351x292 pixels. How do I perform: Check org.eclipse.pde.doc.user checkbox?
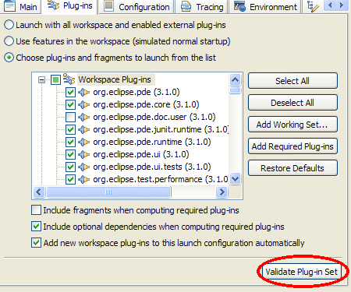click(x=70, y=117)
